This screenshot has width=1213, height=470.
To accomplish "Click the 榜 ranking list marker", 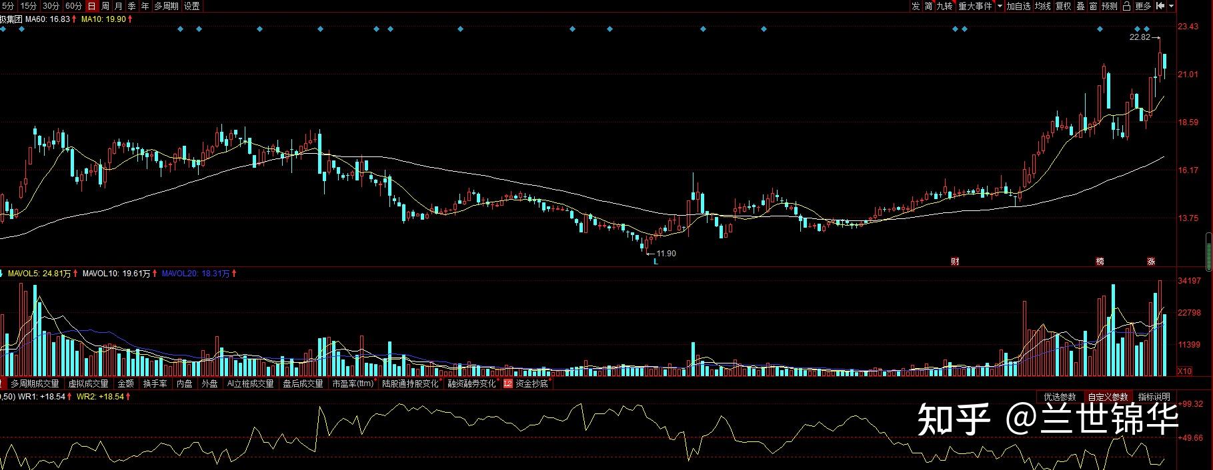I will click(x=1100, y=262).
